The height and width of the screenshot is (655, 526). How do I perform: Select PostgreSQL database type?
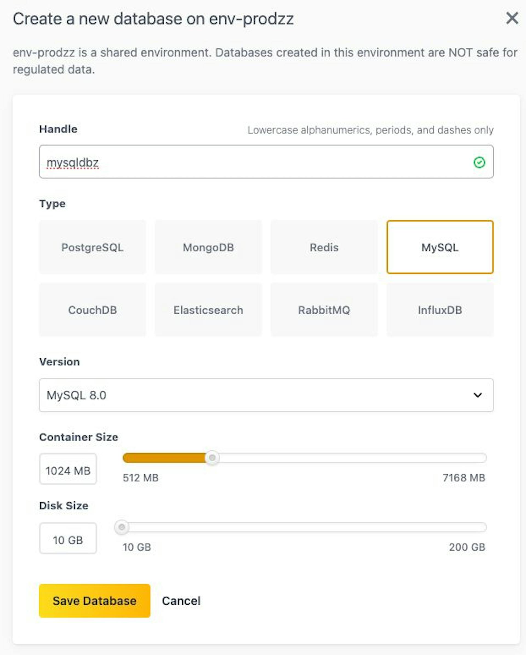pos(93,247)
